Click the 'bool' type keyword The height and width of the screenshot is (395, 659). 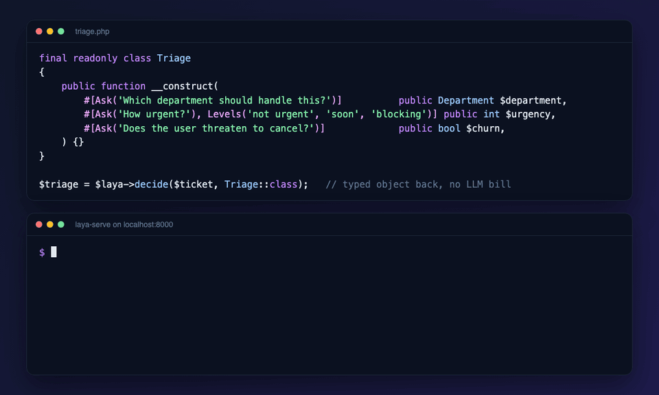point(449,128)
